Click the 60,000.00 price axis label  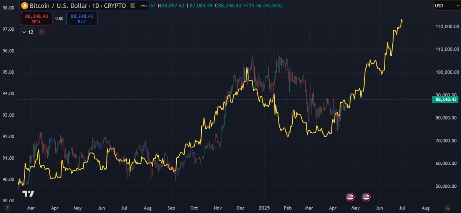pyautogui.click(x=446, y=164)
